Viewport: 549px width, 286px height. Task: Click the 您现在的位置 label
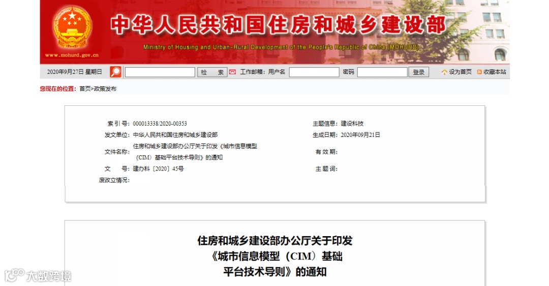tap(58, 89)
